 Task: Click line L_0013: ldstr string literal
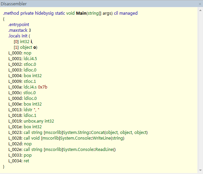click(24, 110)
